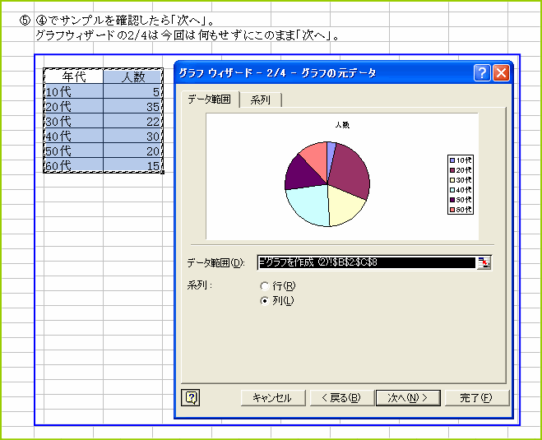Click the 人数 chart title in preview
This screenshot has height=440, width=542.
[x=342, y=125]
